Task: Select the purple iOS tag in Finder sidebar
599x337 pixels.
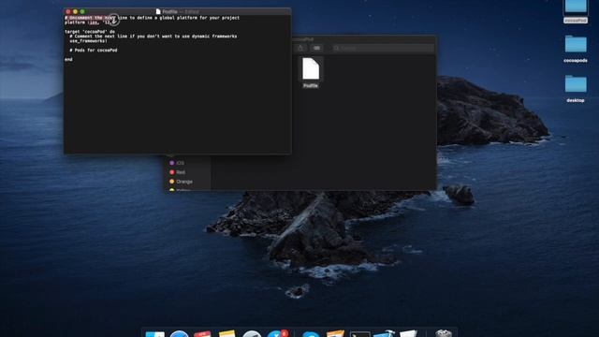Action: [177, 163]
